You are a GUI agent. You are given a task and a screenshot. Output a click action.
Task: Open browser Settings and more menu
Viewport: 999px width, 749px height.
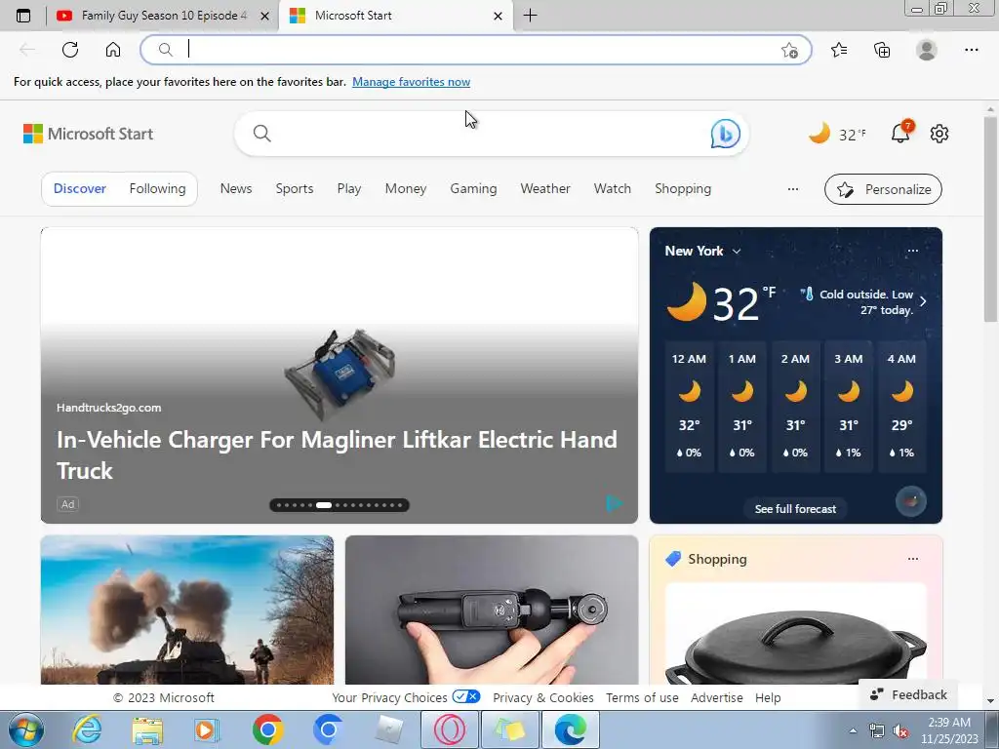[971, 50]
